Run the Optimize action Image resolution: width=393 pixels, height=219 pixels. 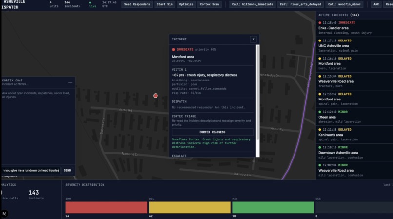[186, 4]
